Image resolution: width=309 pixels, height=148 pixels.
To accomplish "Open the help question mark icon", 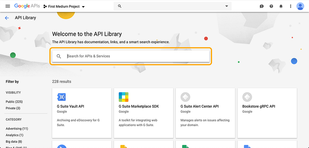I will point(272,6).
